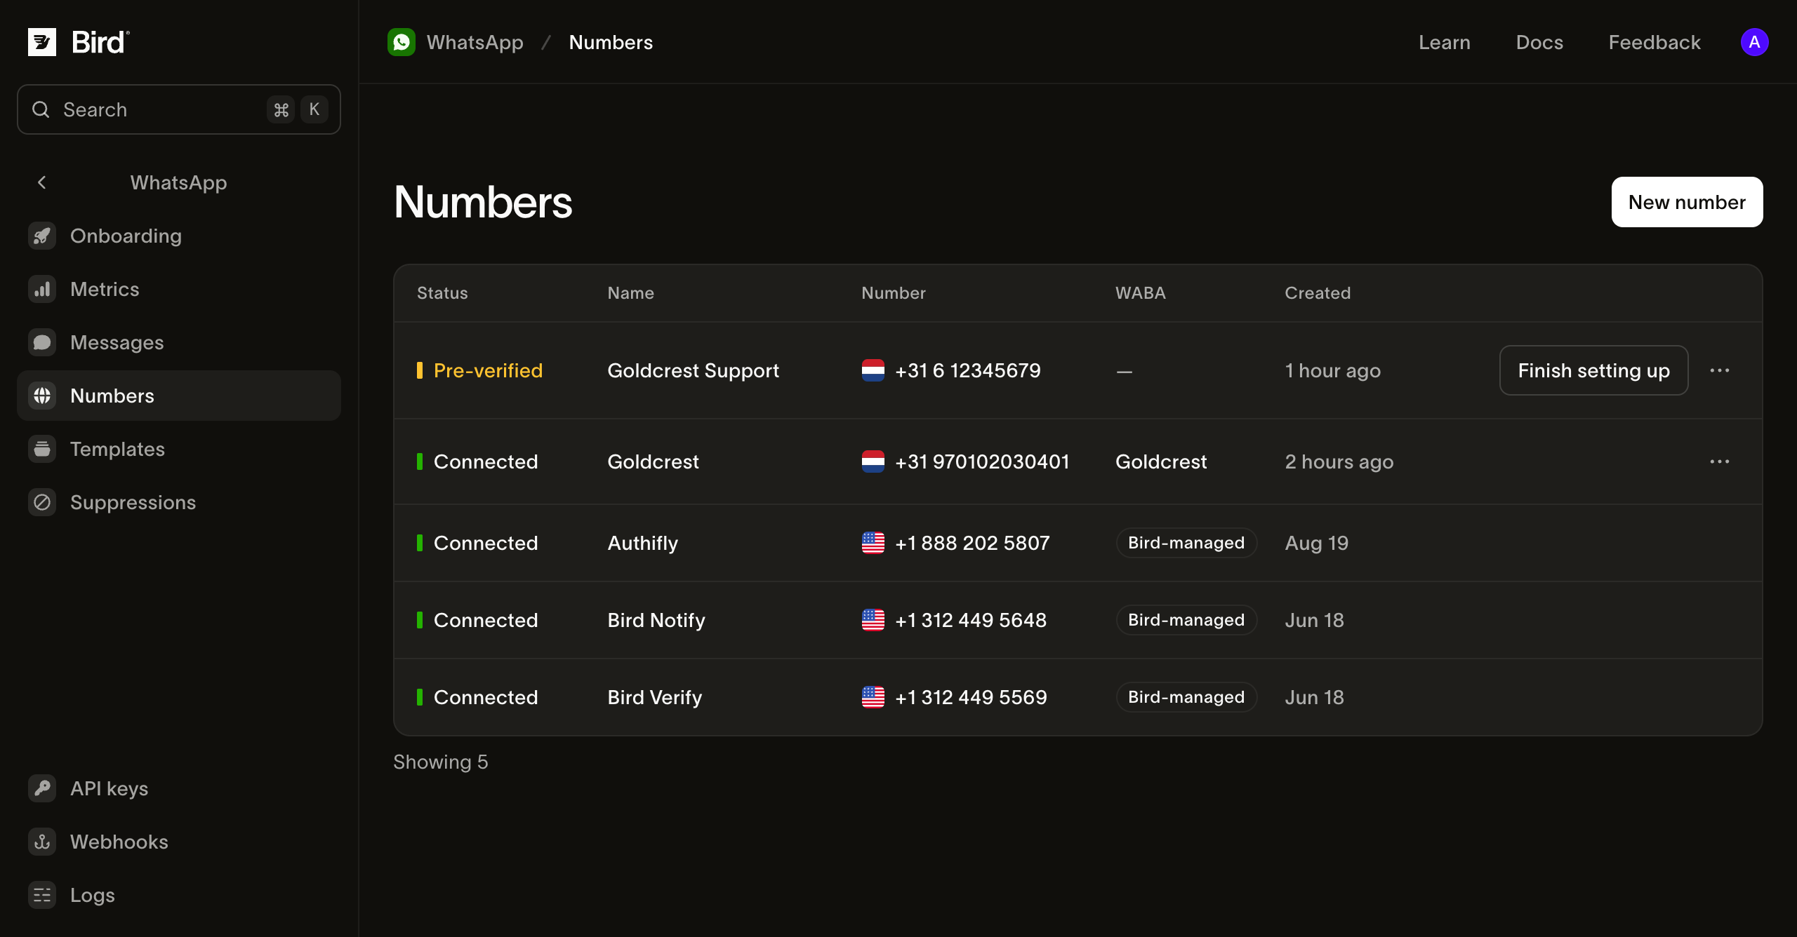Click Bird-managed badge in Bird Notify row

(1186, 620)
